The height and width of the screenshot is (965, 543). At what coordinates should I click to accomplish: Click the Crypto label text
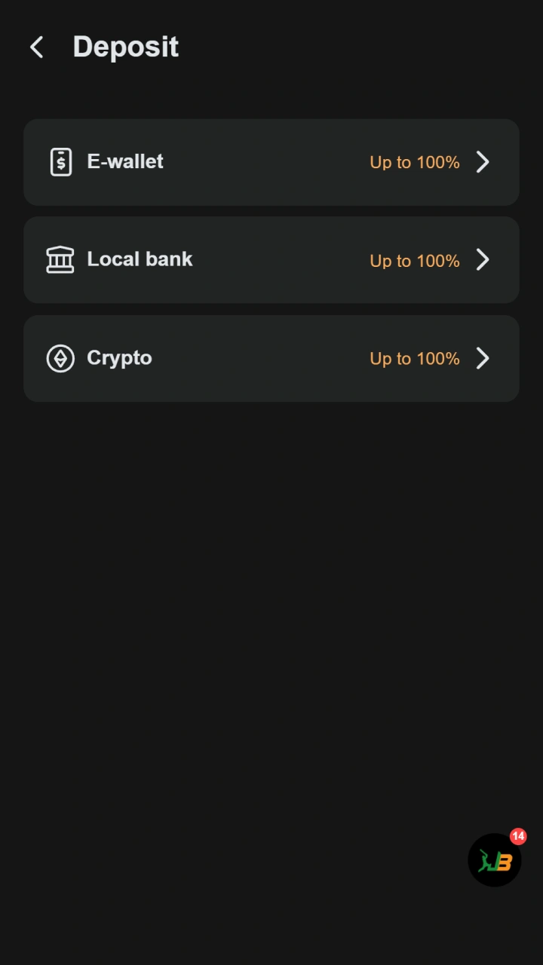119,358
